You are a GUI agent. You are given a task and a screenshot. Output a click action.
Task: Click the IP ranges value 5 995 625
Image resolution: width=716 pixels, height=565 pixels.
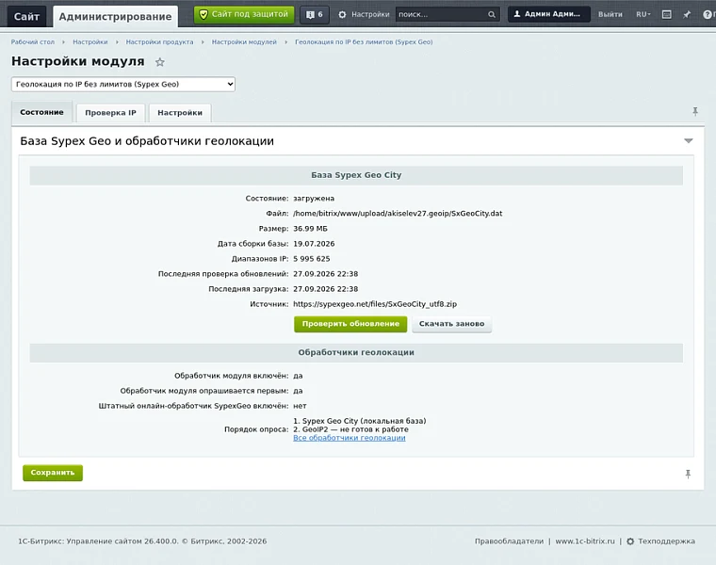(x=312, y=259)
